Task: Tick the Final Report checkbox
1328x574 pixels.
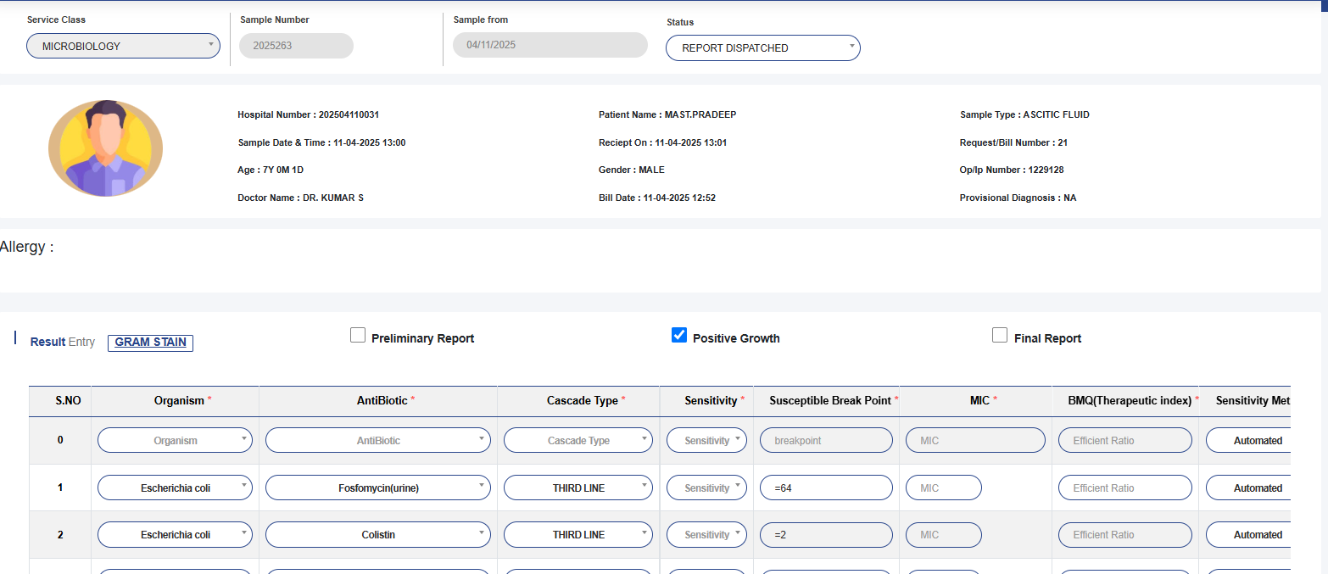Action: coord(1000,336)
